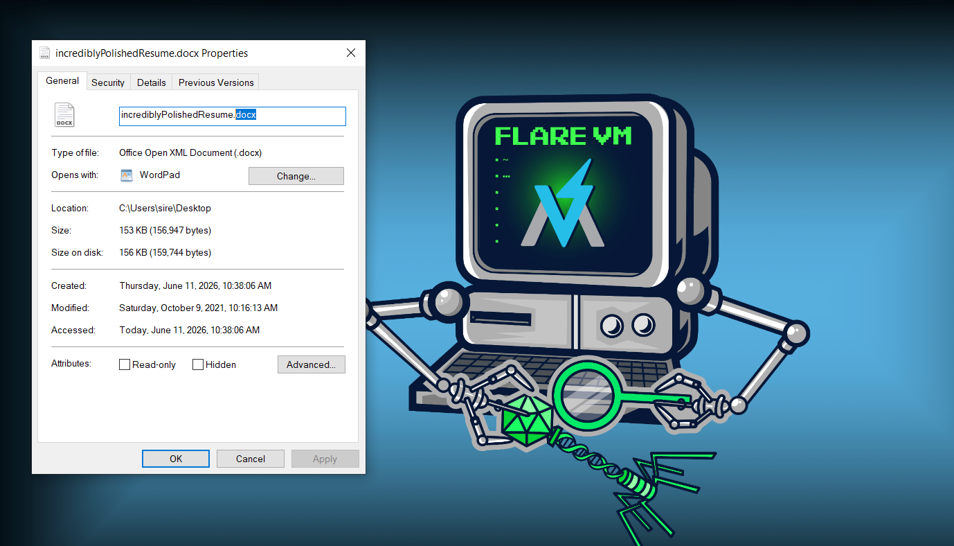
Task: Click the Accessed date Today, June 11, 2026
Action: 190,330
